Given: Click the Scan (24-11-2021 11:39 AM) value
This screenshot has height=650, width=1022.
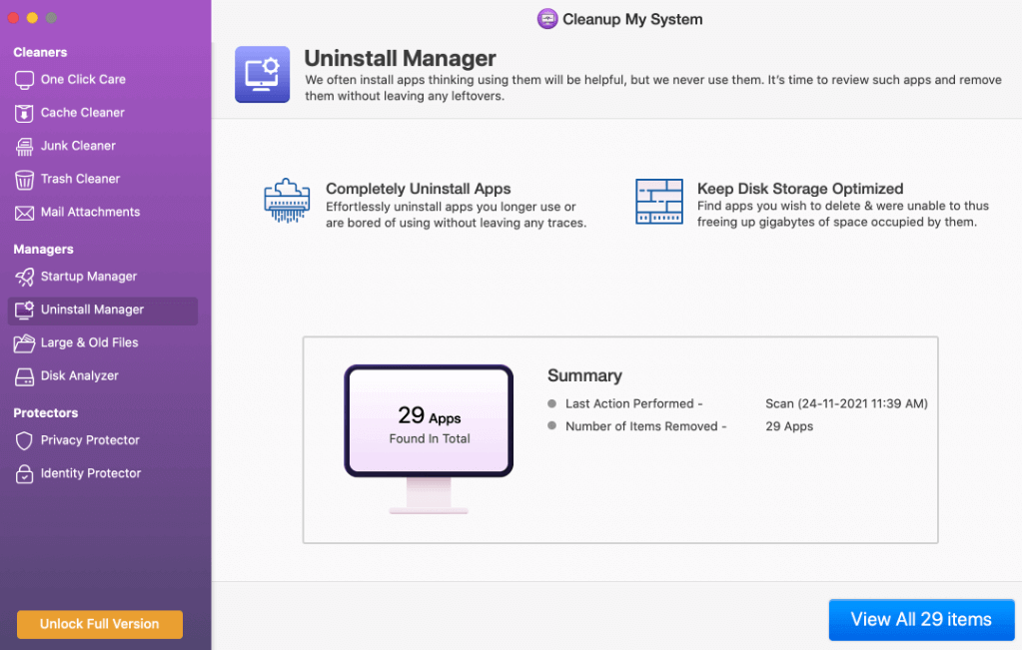Looking at the screenshot, I should coord(846,403).
